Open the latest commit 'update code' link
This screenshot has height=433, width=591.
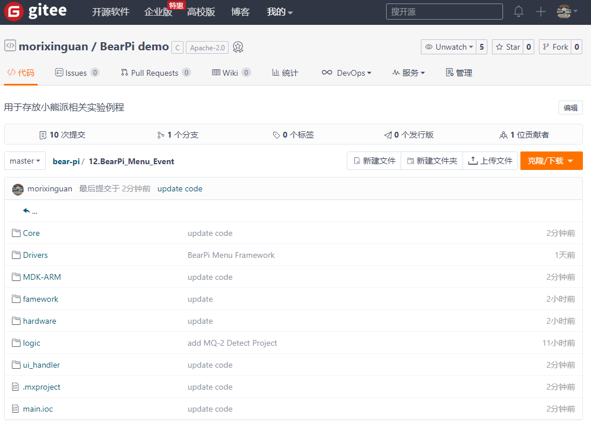[x=180, y=188]
